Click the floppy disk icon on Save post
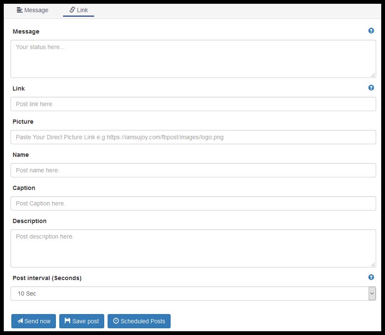This screenshot has height=335, width=385. coord(67,321)
